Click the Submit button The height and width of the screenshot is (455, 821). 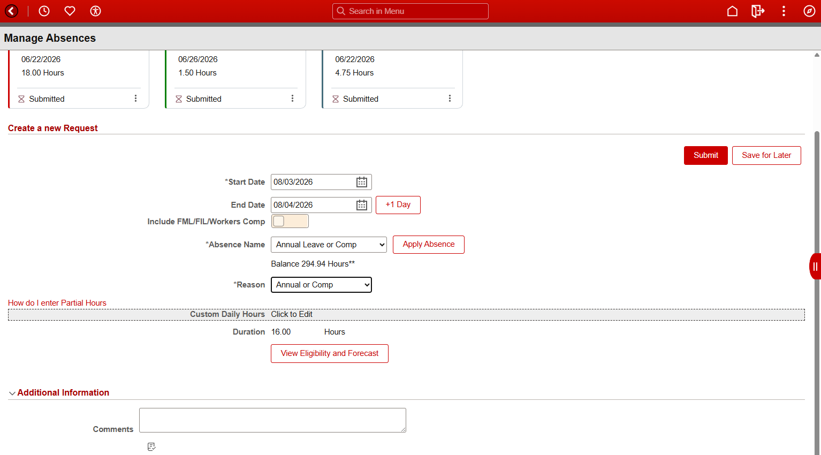[x=705, y=155]
